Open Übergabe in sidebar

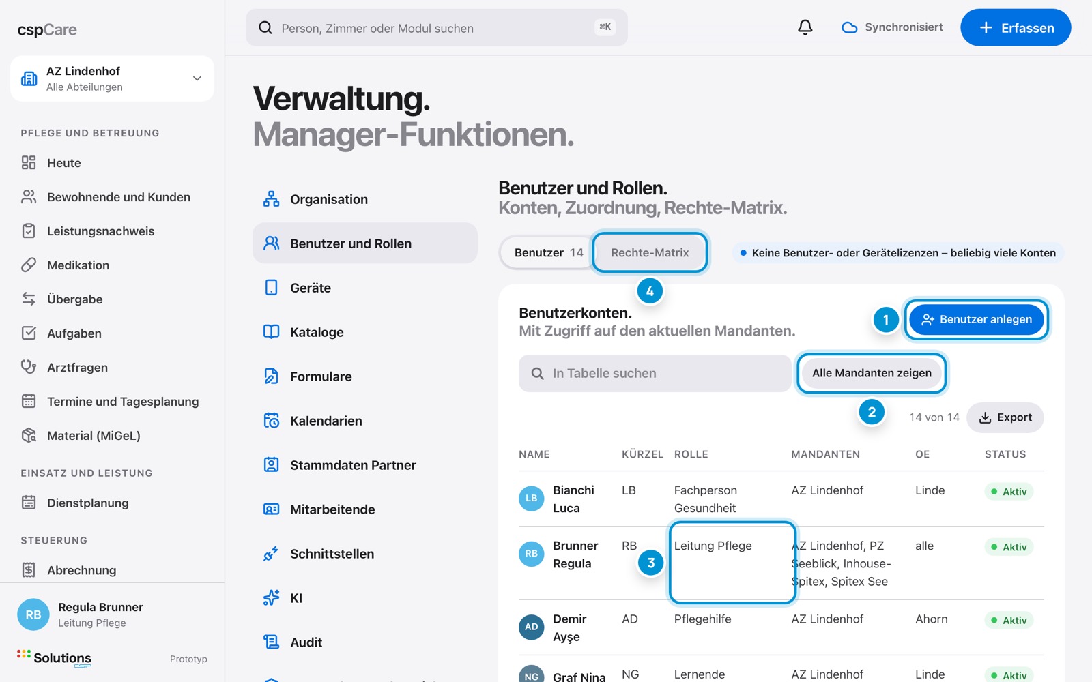pyautogui.click(x=112, y=299)
